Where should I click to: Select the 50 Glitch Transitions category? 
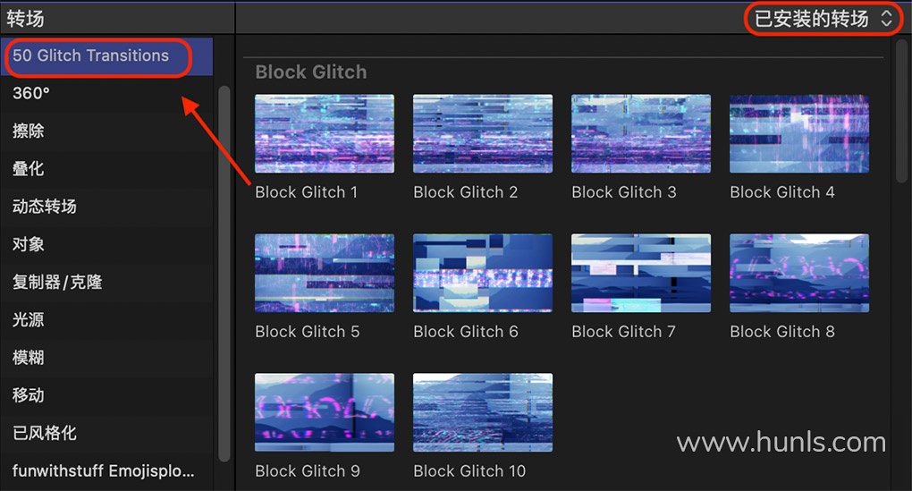click(106, 55)
